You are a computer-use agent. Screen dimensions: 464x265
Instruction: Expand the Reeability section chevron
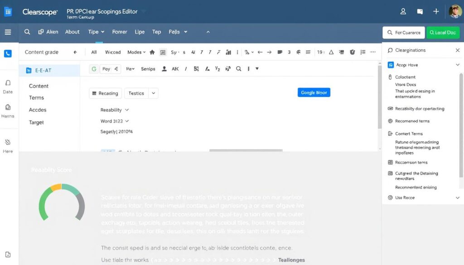pos(127,110)
